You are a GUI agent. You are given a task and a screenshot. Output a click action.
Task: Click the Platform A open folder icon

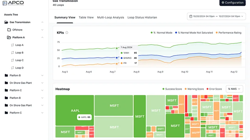[9, 38]
